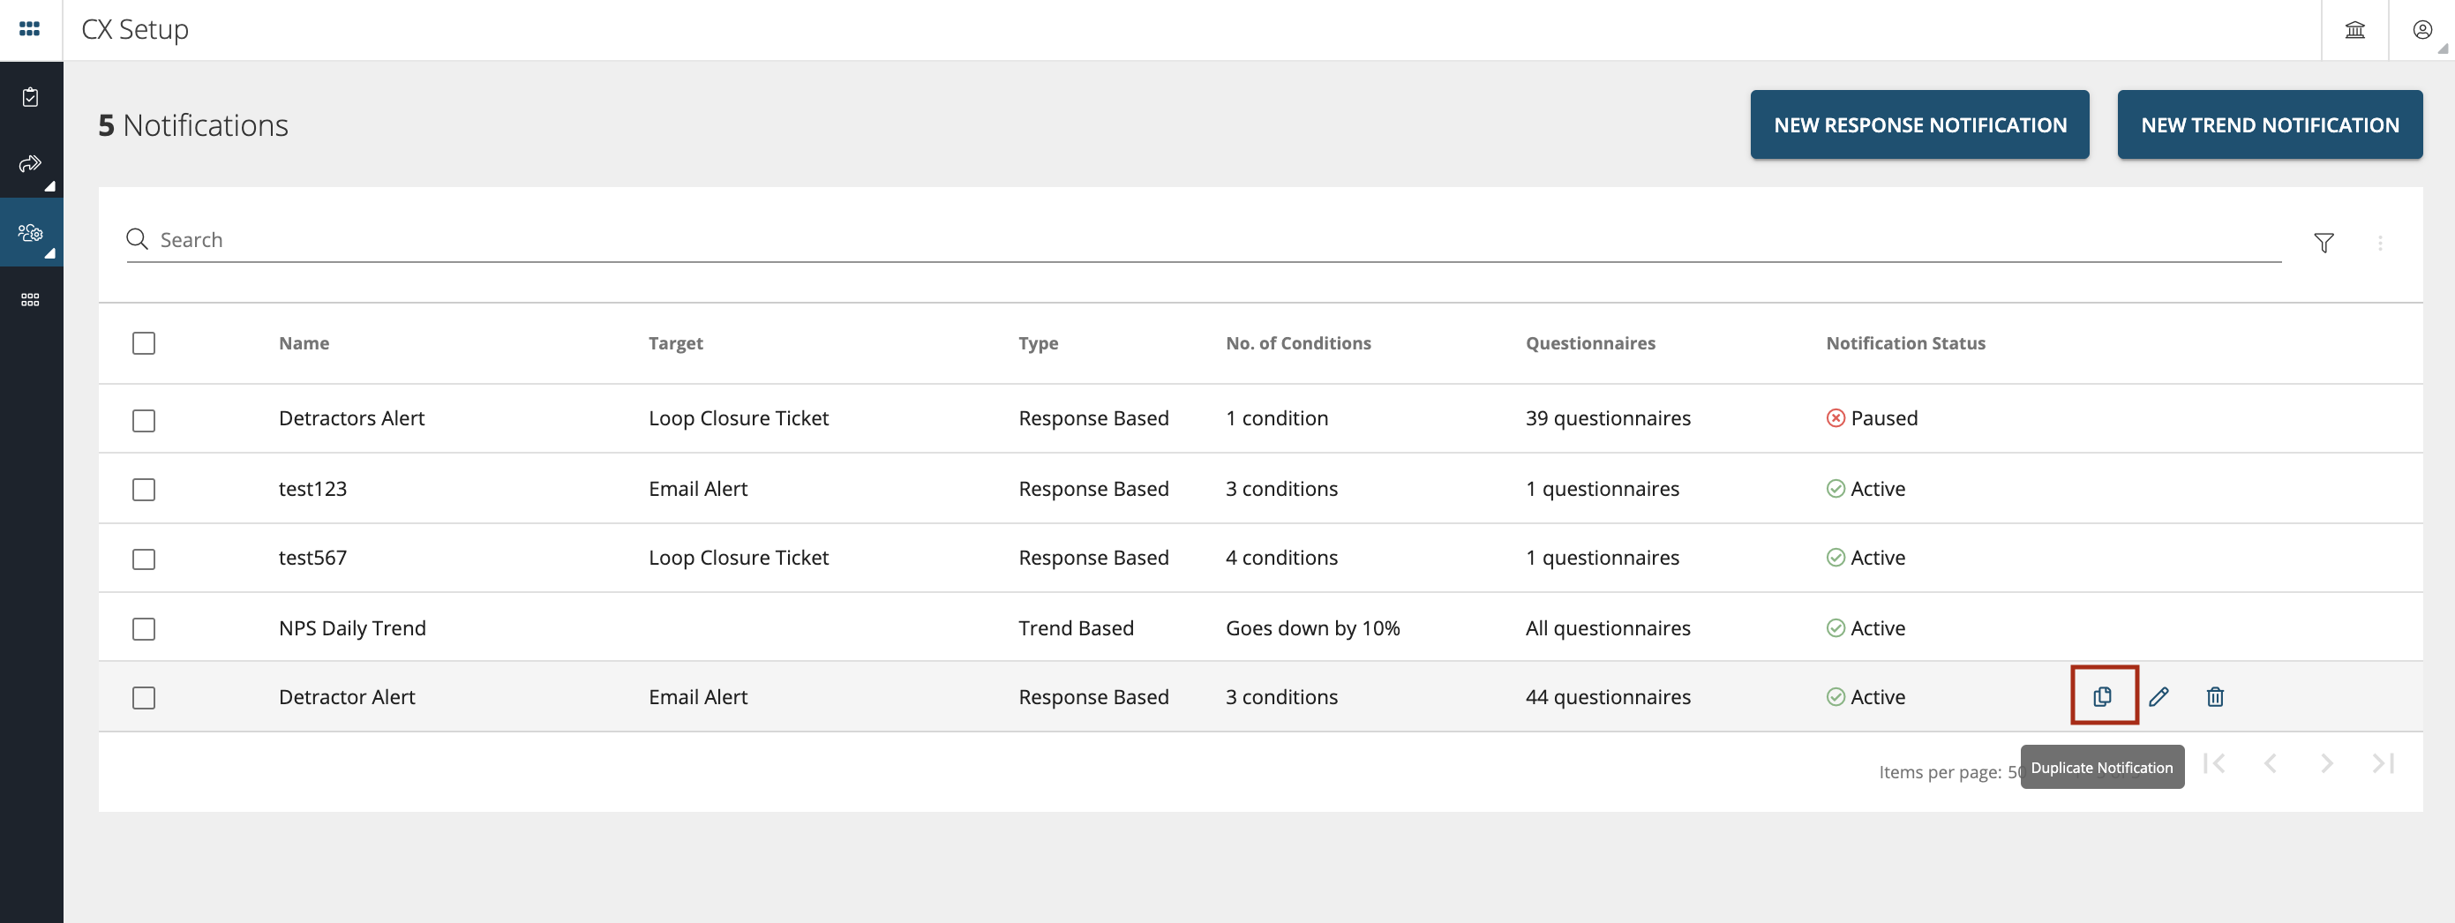This screenshot has width=2455, height=923.
Task: Open the NPS Daily Trend notification
Action: click(x=352, y=627)
